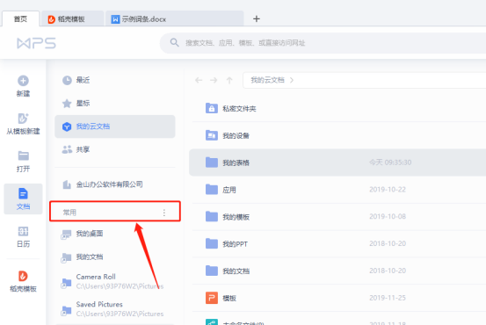Open the 日历 calendar icon
This screenshot has width=486, height=325.
[23, 231]
